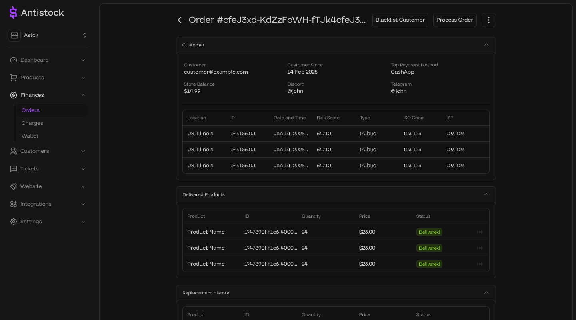576x320 pixels.
Task: Open the Orders page
Action: tap(52, 110)
